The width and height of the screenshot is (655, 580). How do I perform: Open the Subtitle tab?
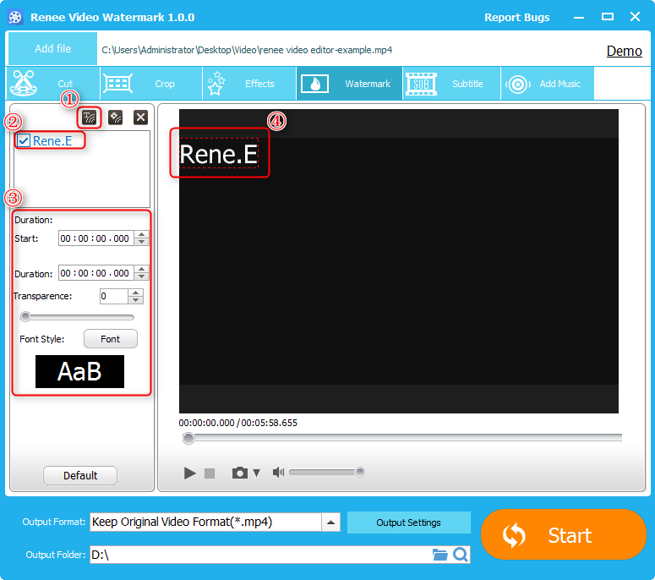451,83
